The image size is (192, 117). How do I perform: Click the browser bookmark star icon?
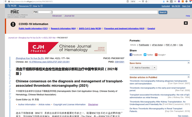click(146, 1)
